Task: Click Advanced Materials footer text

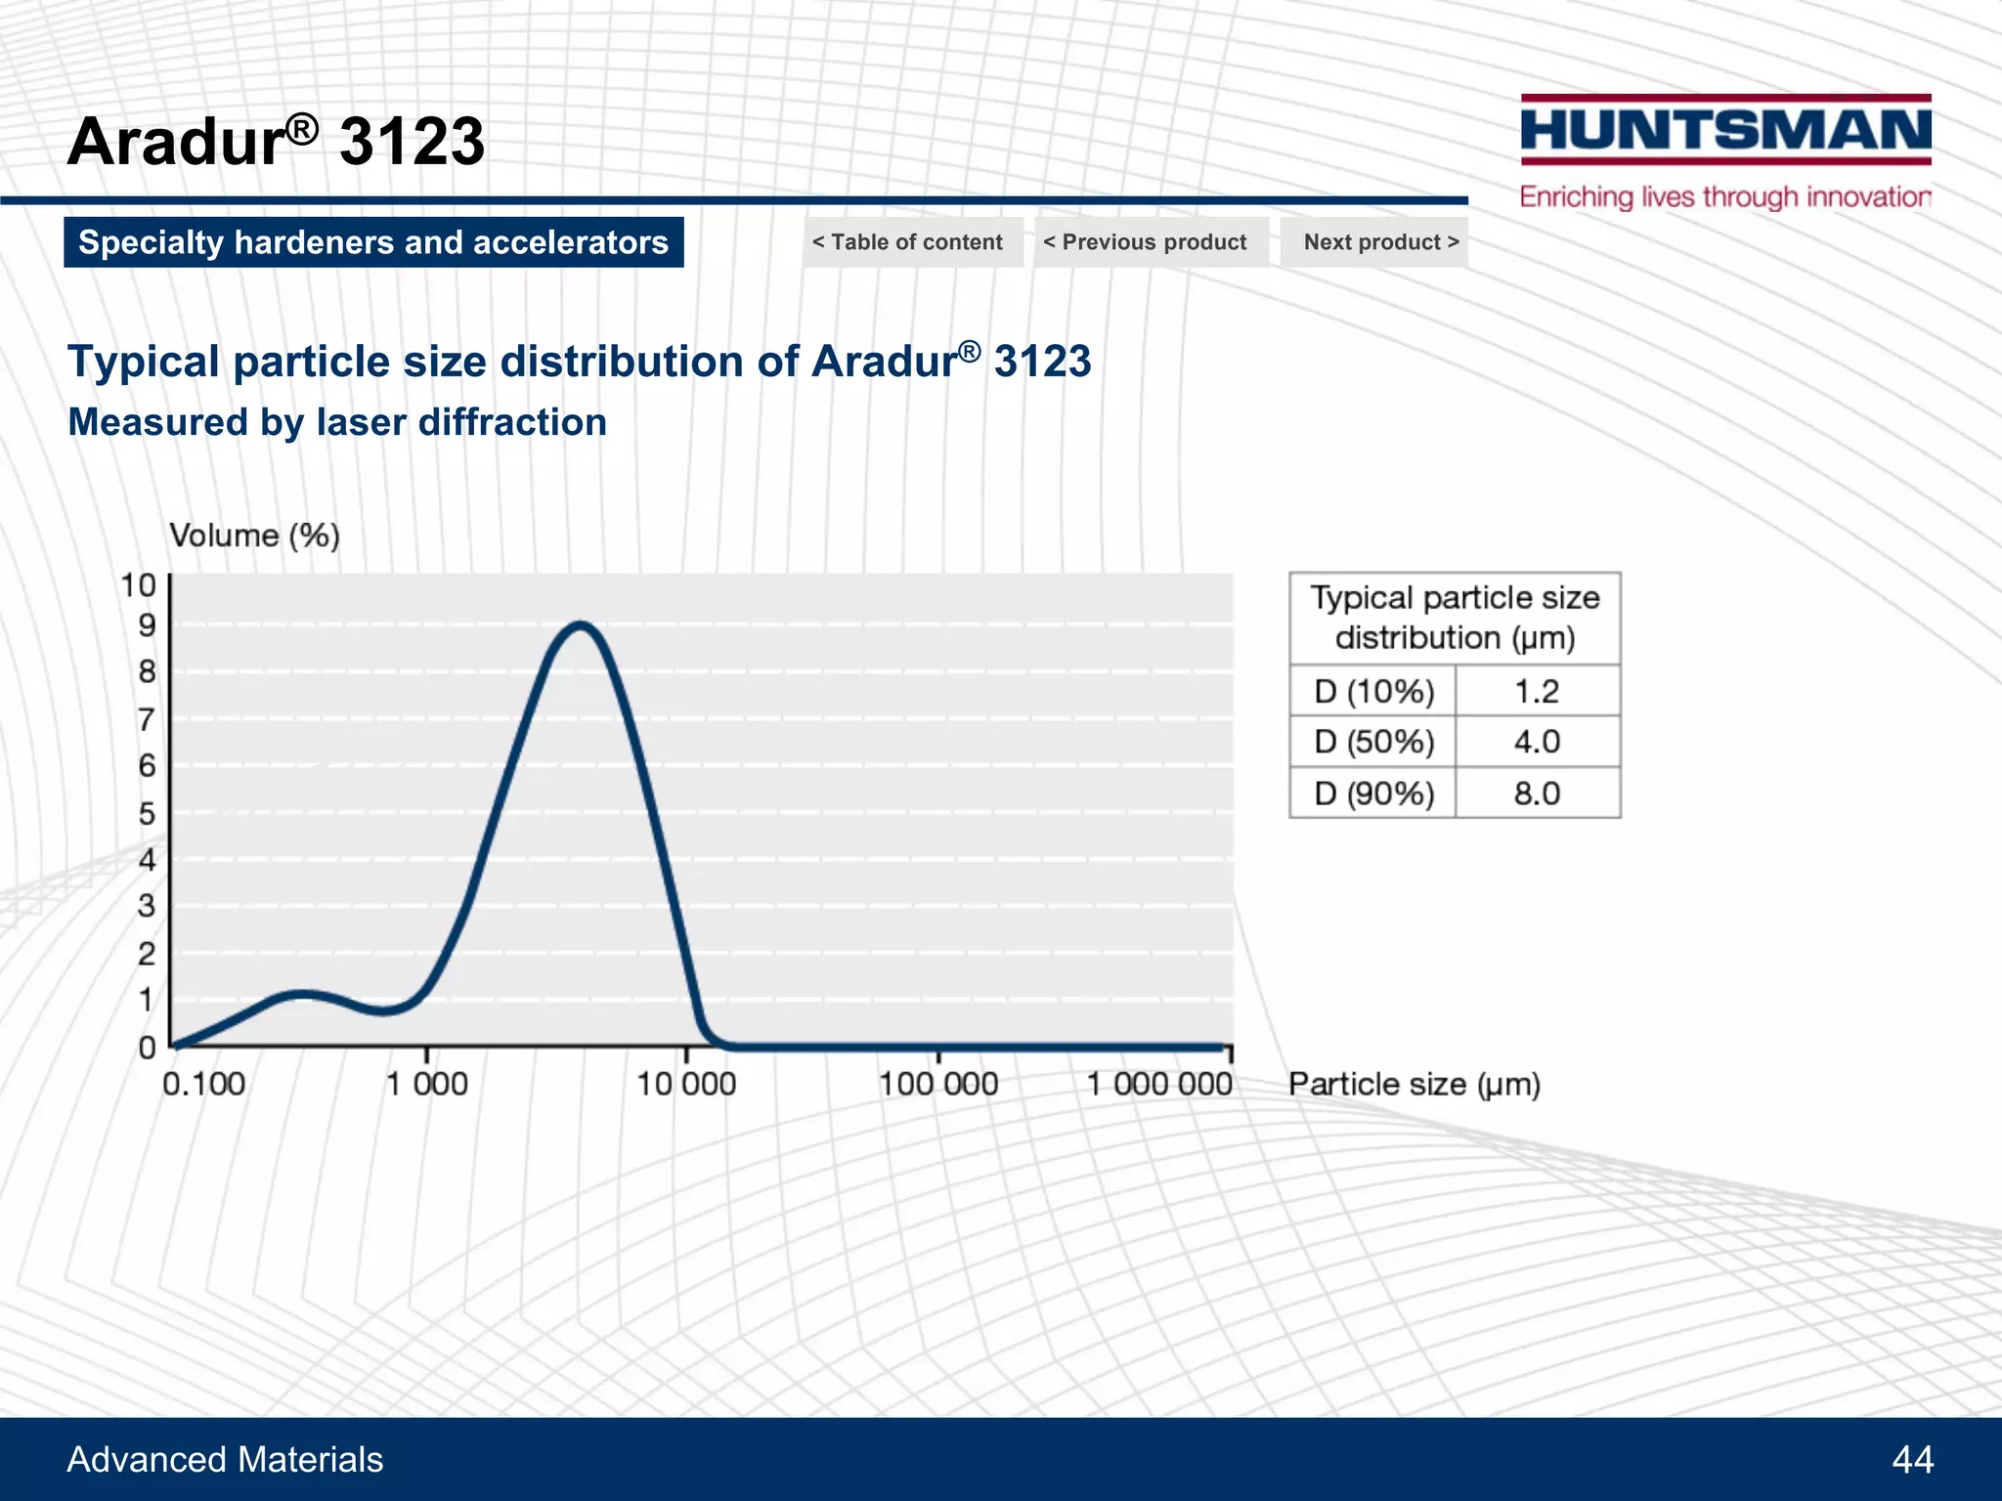Action: pos(225,1460)
